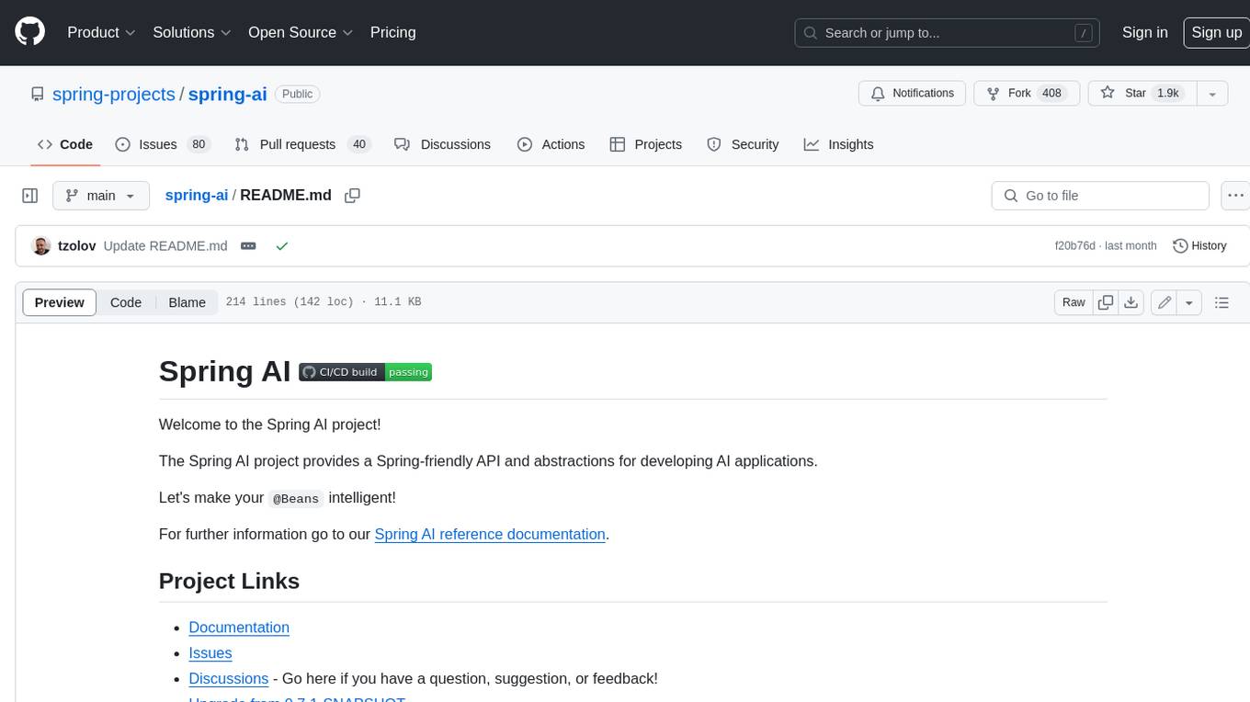Open commit f20b76d
The height and width of the screenshot is (702, 1250).
point(1074,246)
